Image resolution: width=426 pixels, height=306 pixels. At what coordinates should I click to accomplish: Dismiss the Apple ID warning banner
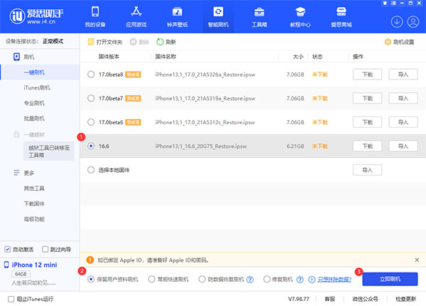(x=417, y=260)
